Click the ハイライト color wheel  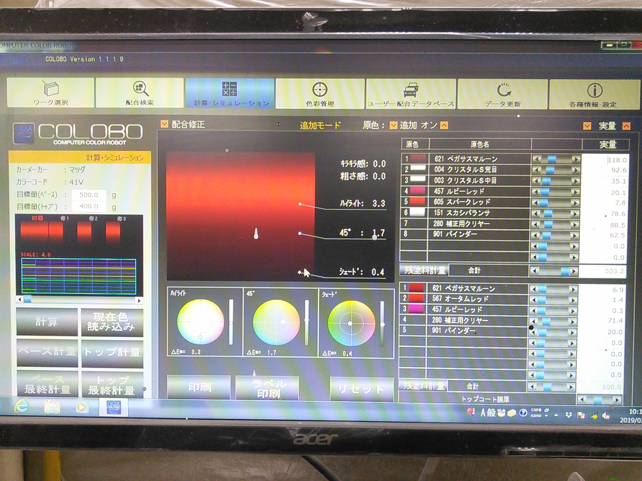click(x=200, y=322)
